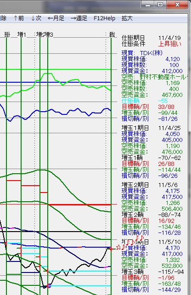Click the 増玉1期日 date 11/4/25
The width and height of the screenshot is (191, 295).
pos(169,128)
